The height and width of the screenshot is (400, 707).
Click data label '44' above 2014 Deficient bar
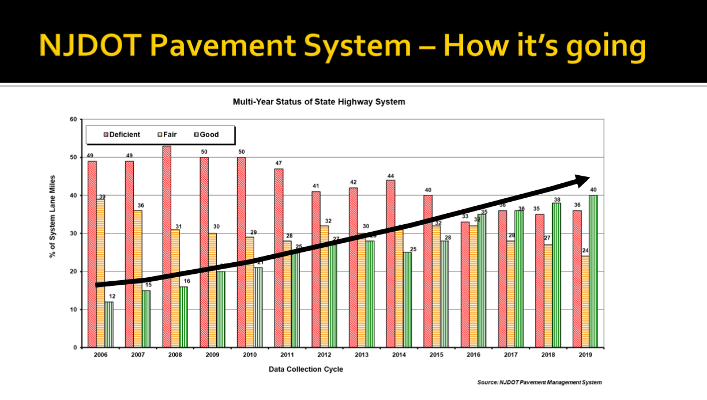tap(390, 175)
